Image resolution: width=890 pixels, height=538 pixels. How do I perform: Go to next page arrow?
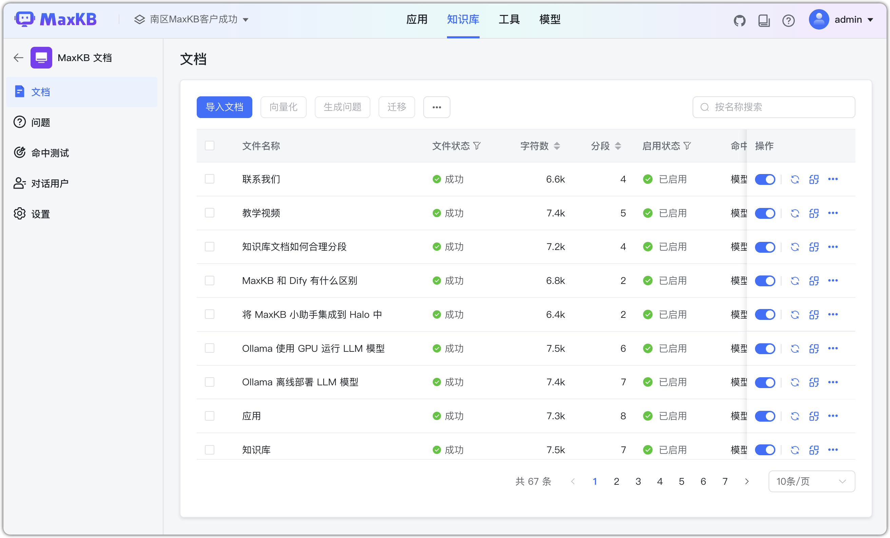pos(747,481)
